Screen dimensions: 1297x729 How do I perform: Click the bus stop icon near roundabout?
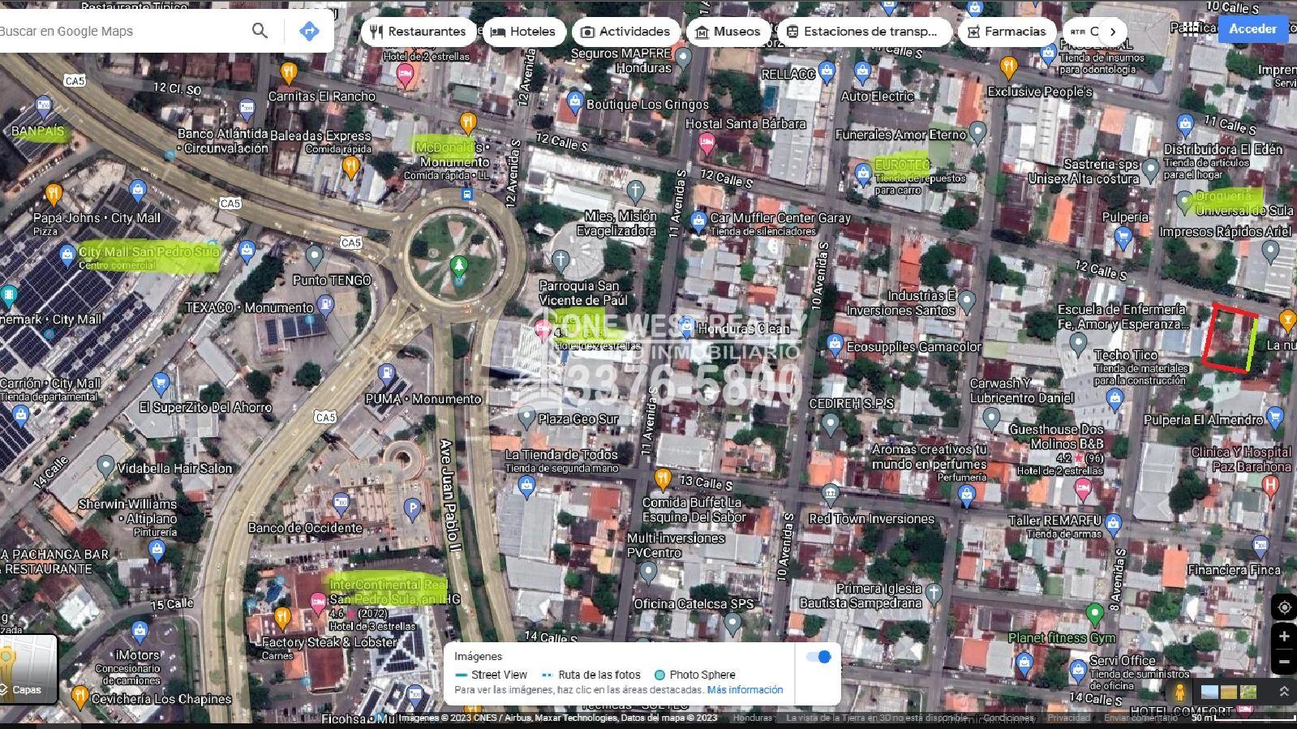click(x=467, y=195)
